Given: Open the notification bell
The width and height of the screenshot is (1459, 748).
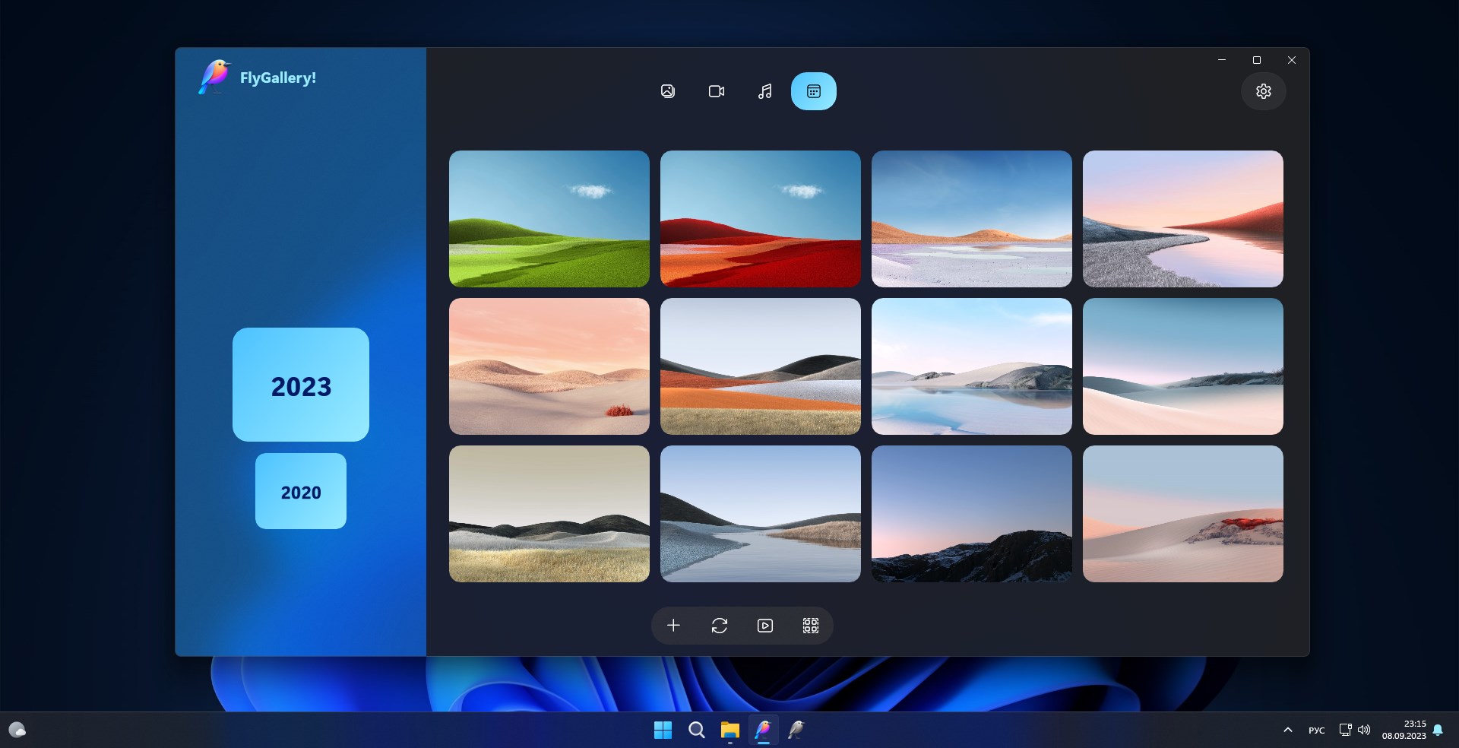Looking at the screenshot, I should tap(1438, 730).
